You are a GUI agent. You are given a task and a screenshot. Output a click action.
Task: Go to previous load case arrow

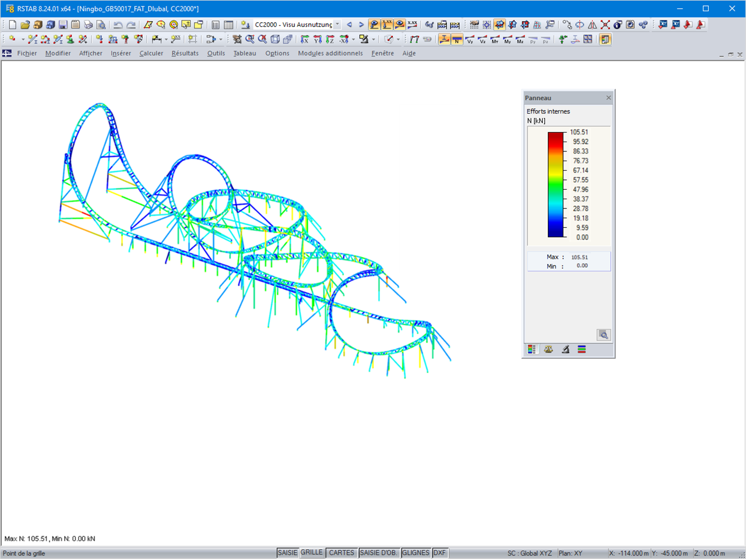[x=349, y=24]
